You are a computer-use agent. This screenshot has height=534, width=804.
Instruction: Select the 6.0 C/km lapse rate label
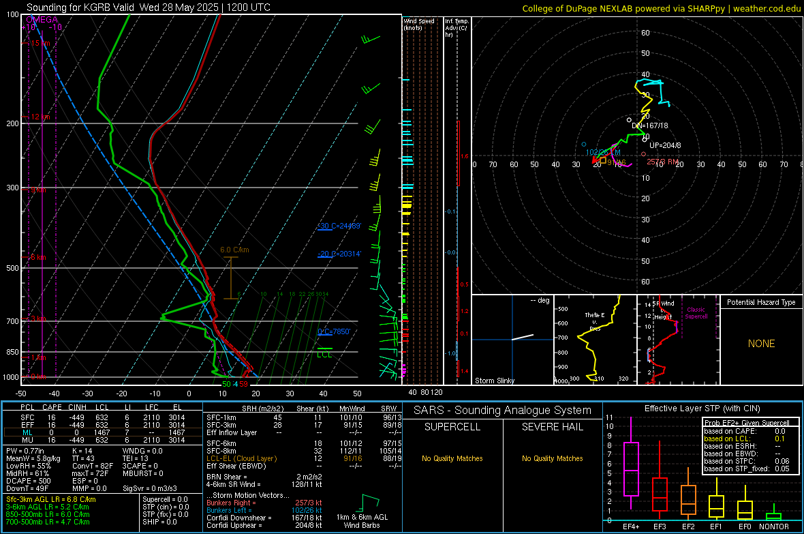234,250
